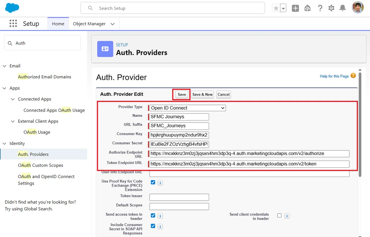
Task: Open the Provider Type dropdown
Action: pos(188,108)
